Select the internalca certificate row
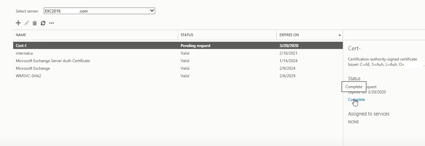Viewport: 425px width, 146px height. click(178, 53)
